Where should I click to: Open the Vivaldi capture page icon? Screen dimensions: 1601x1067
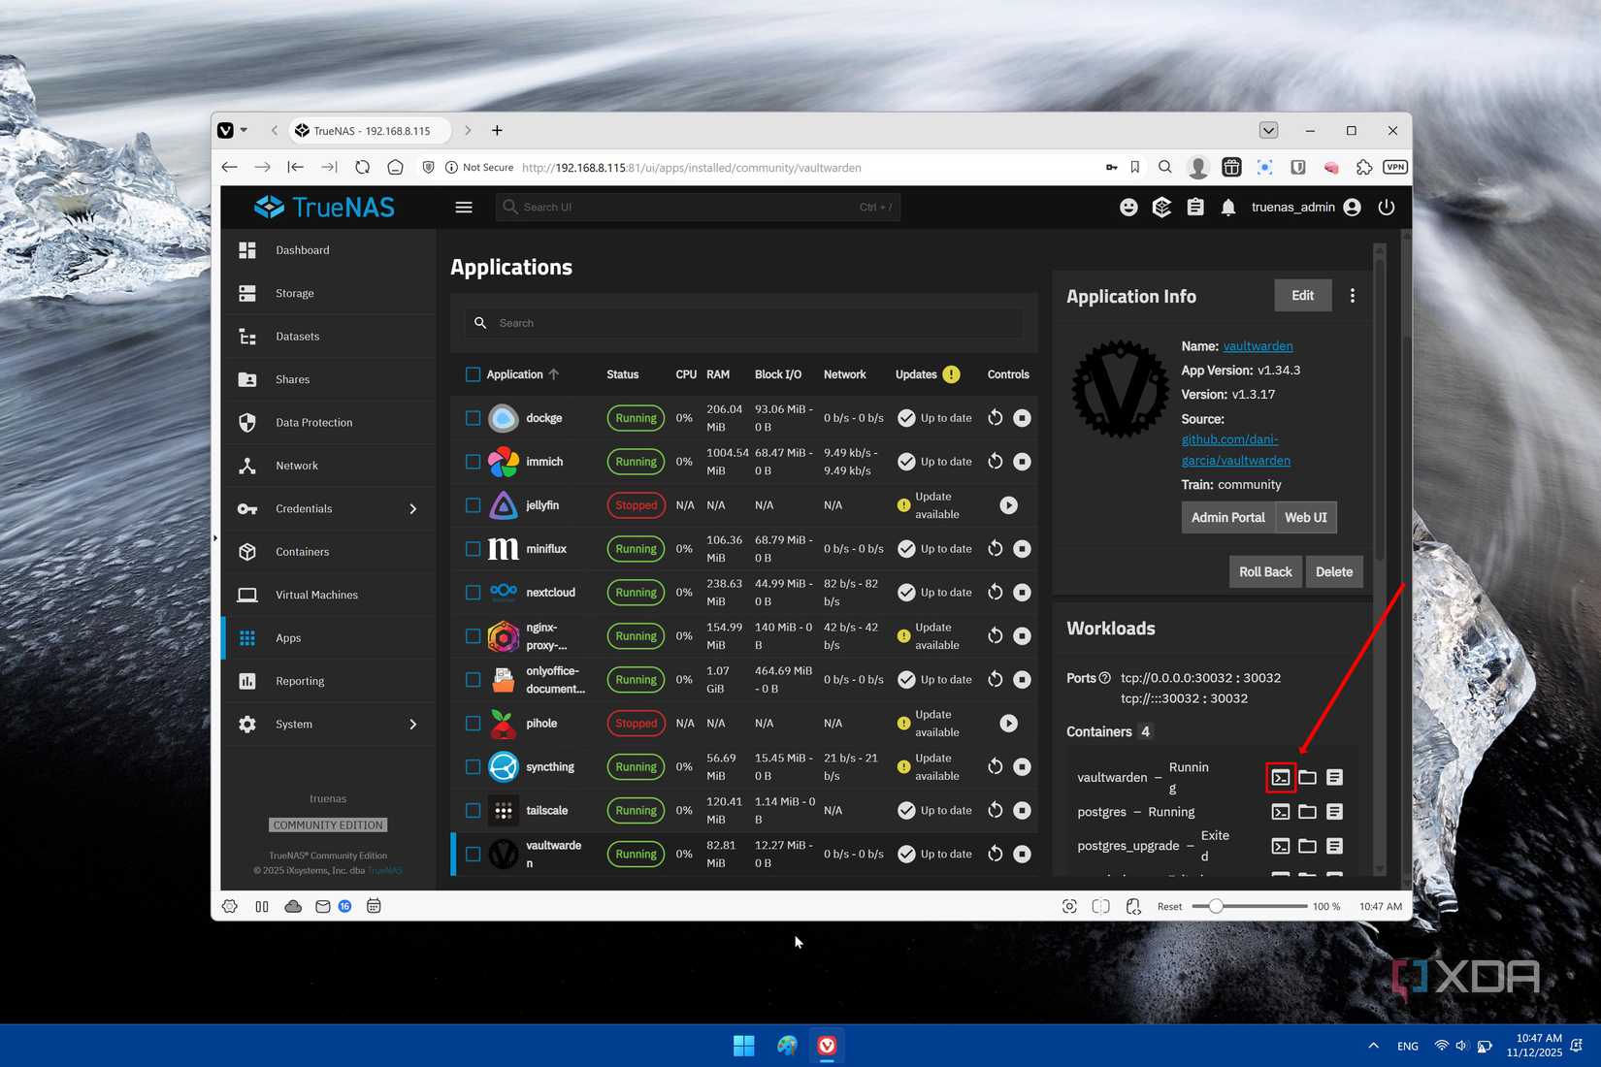(1069, 906)
